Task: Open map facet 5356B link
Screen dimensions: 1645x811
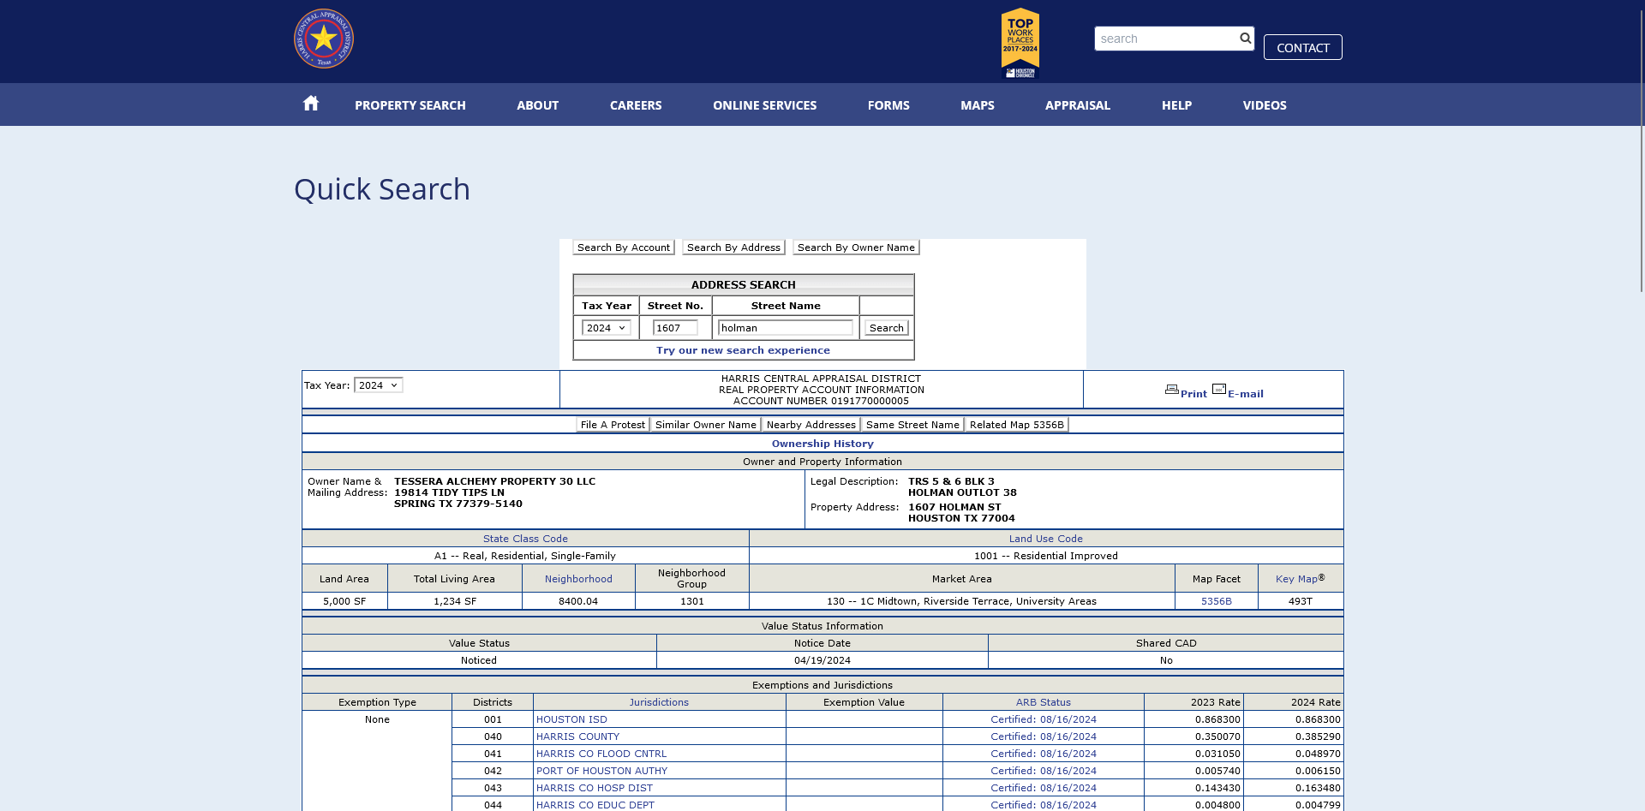Action: coord(1216,601)
